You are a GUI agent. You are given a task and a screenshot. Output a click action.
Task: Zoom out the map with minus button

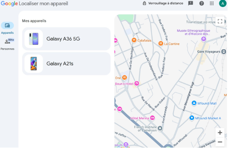(x=220, y=142)
